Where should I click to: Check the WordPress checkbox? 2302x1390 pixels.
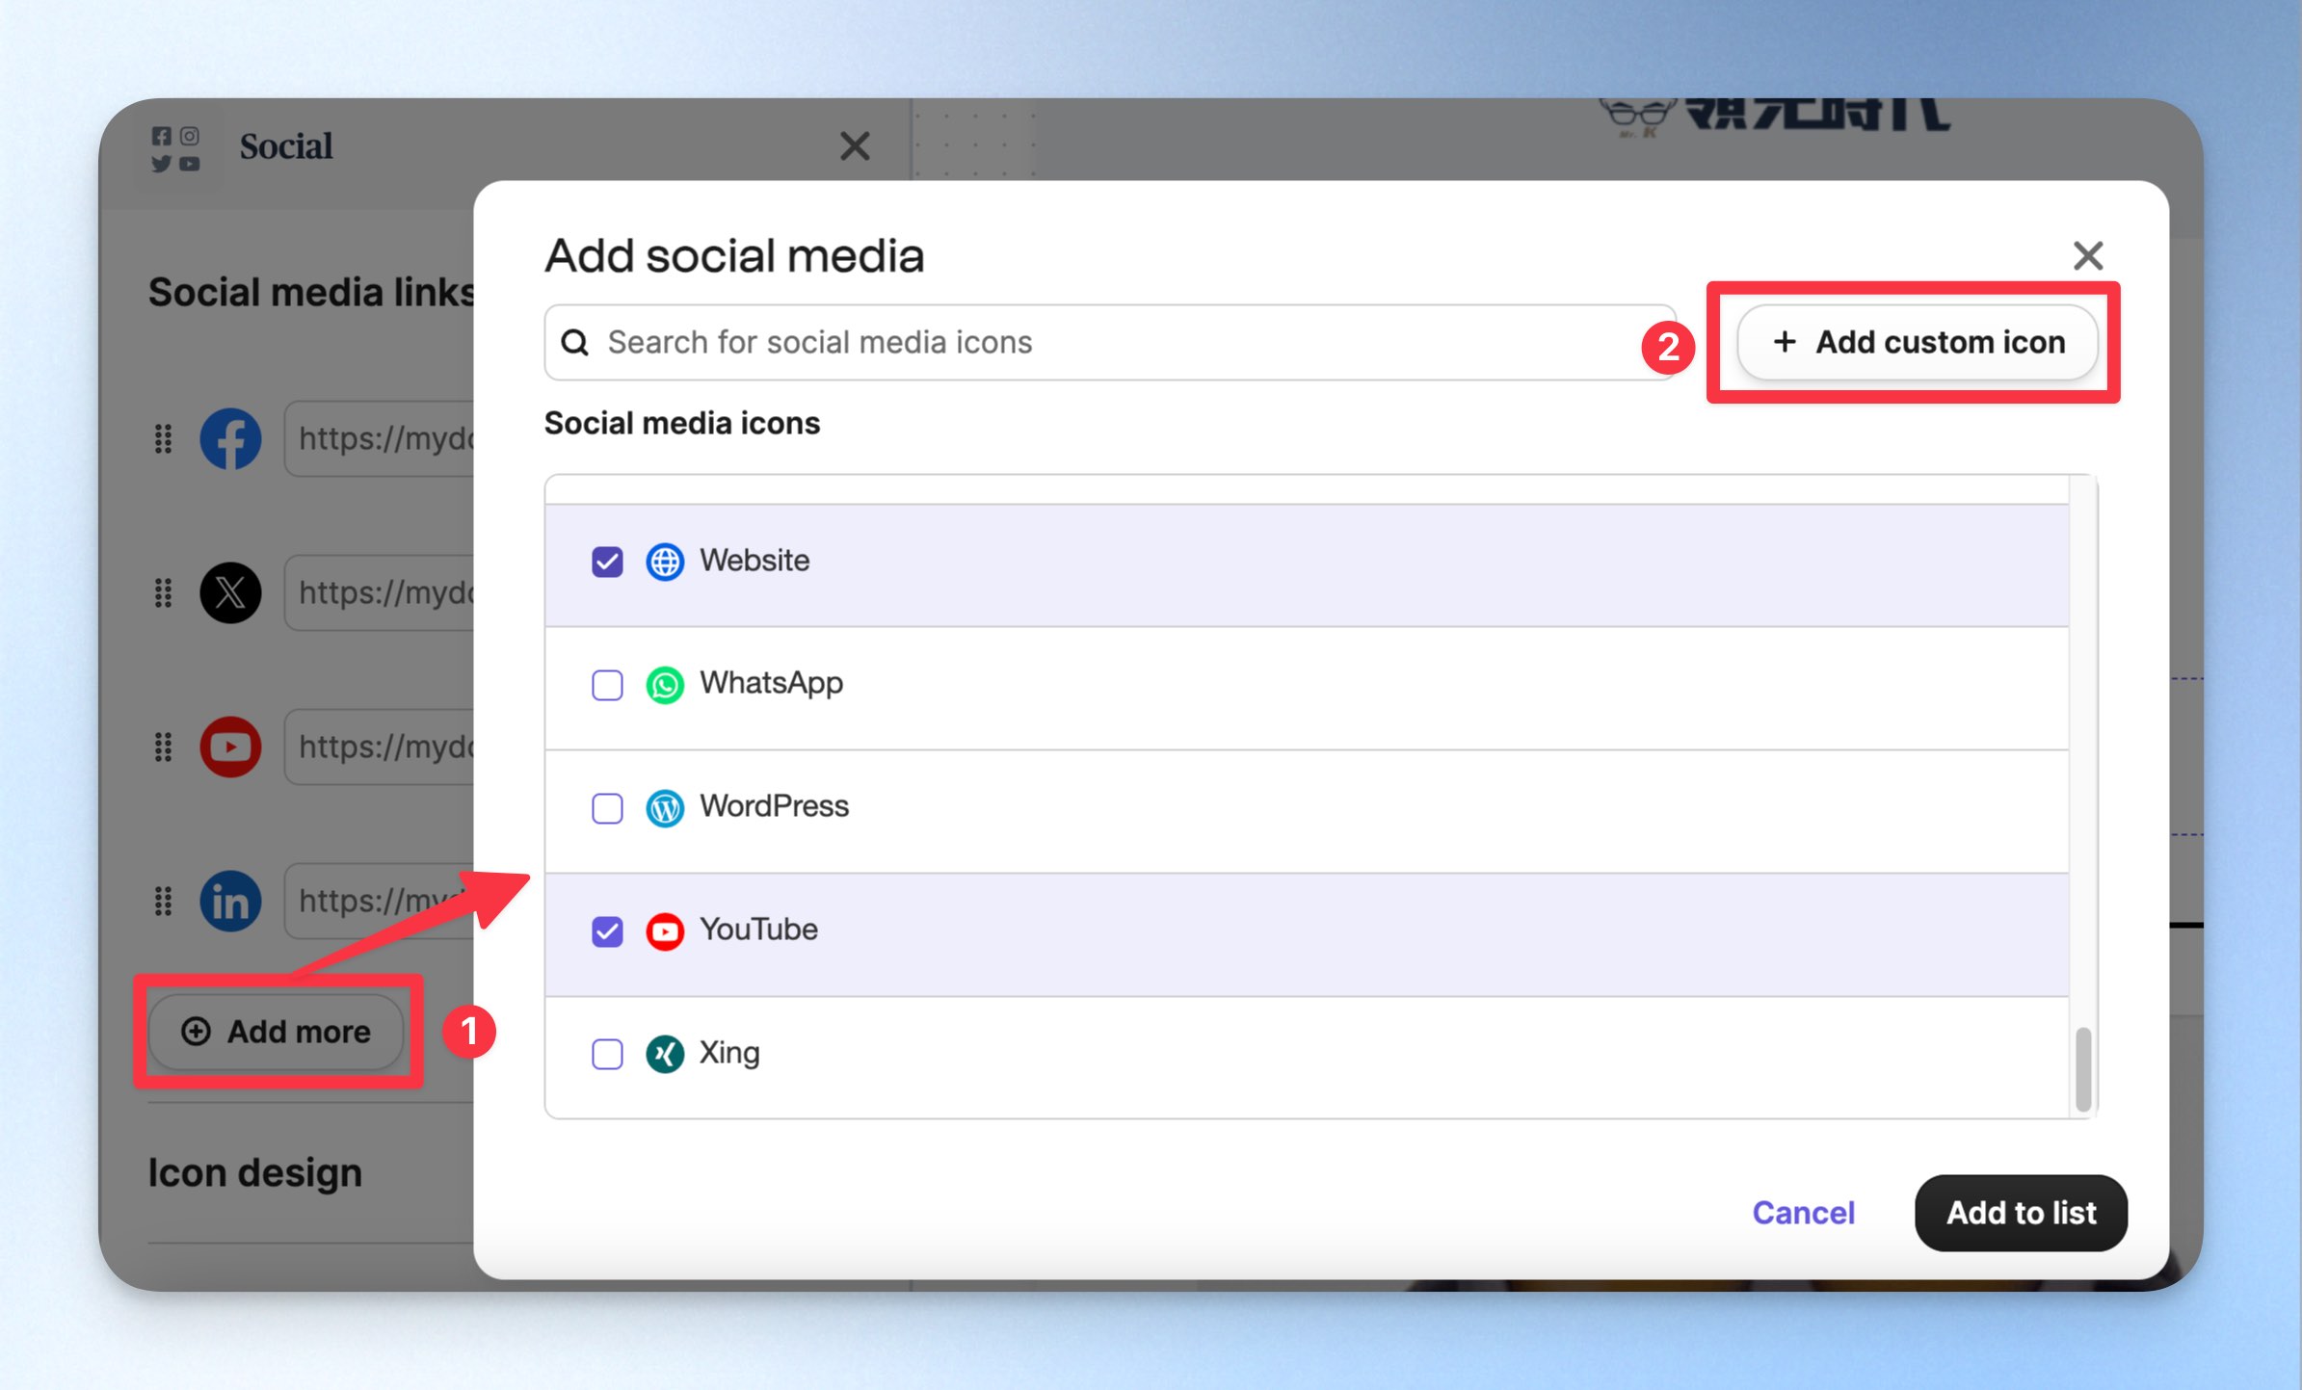(607, 807)
